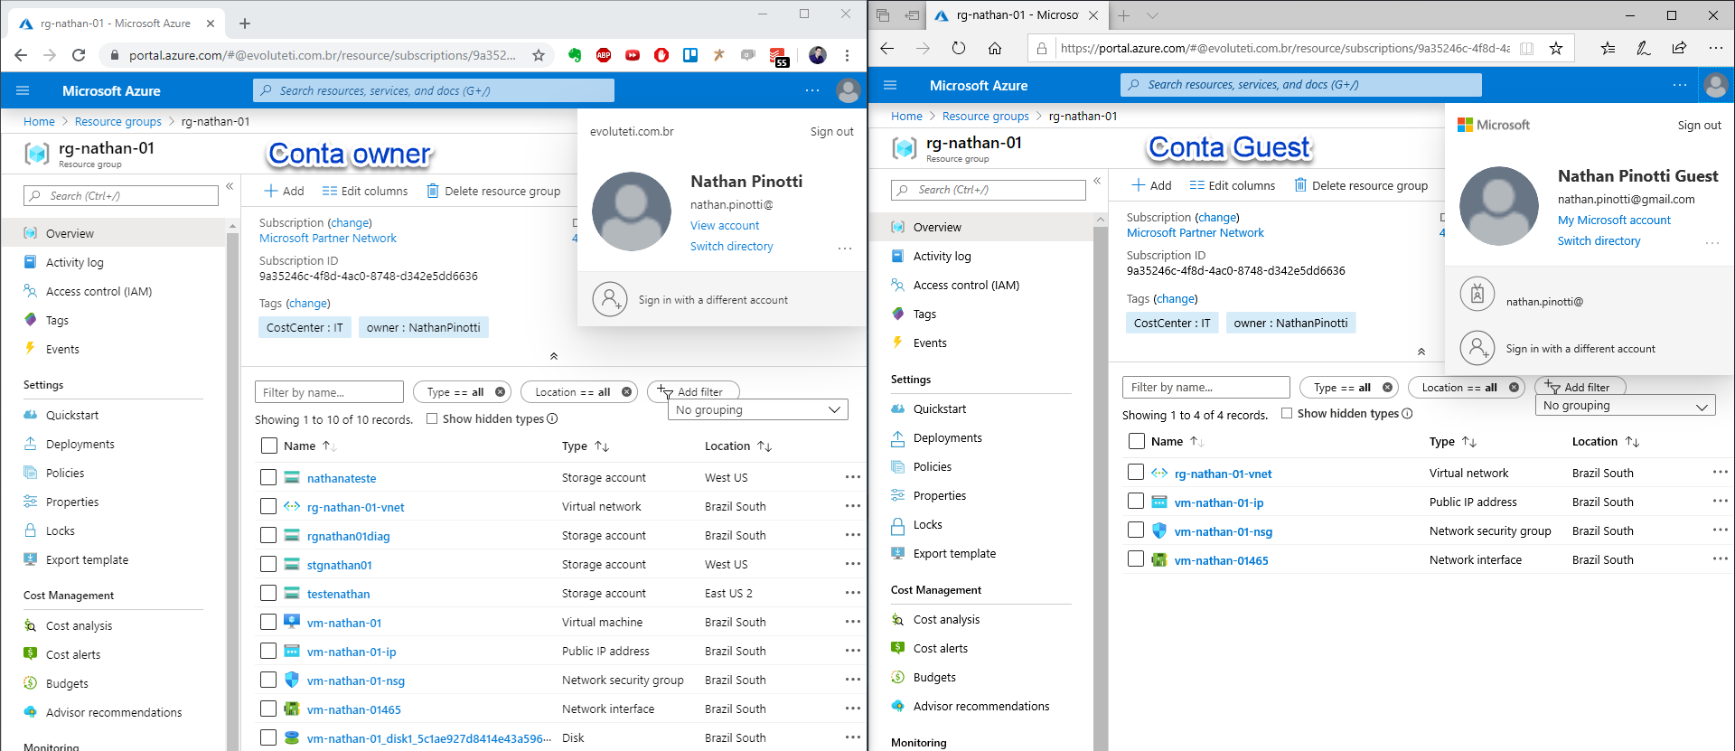The image size is (1735, 751).
Task: Click Filter by name field in right window
Action: (x=1205, y=387)
